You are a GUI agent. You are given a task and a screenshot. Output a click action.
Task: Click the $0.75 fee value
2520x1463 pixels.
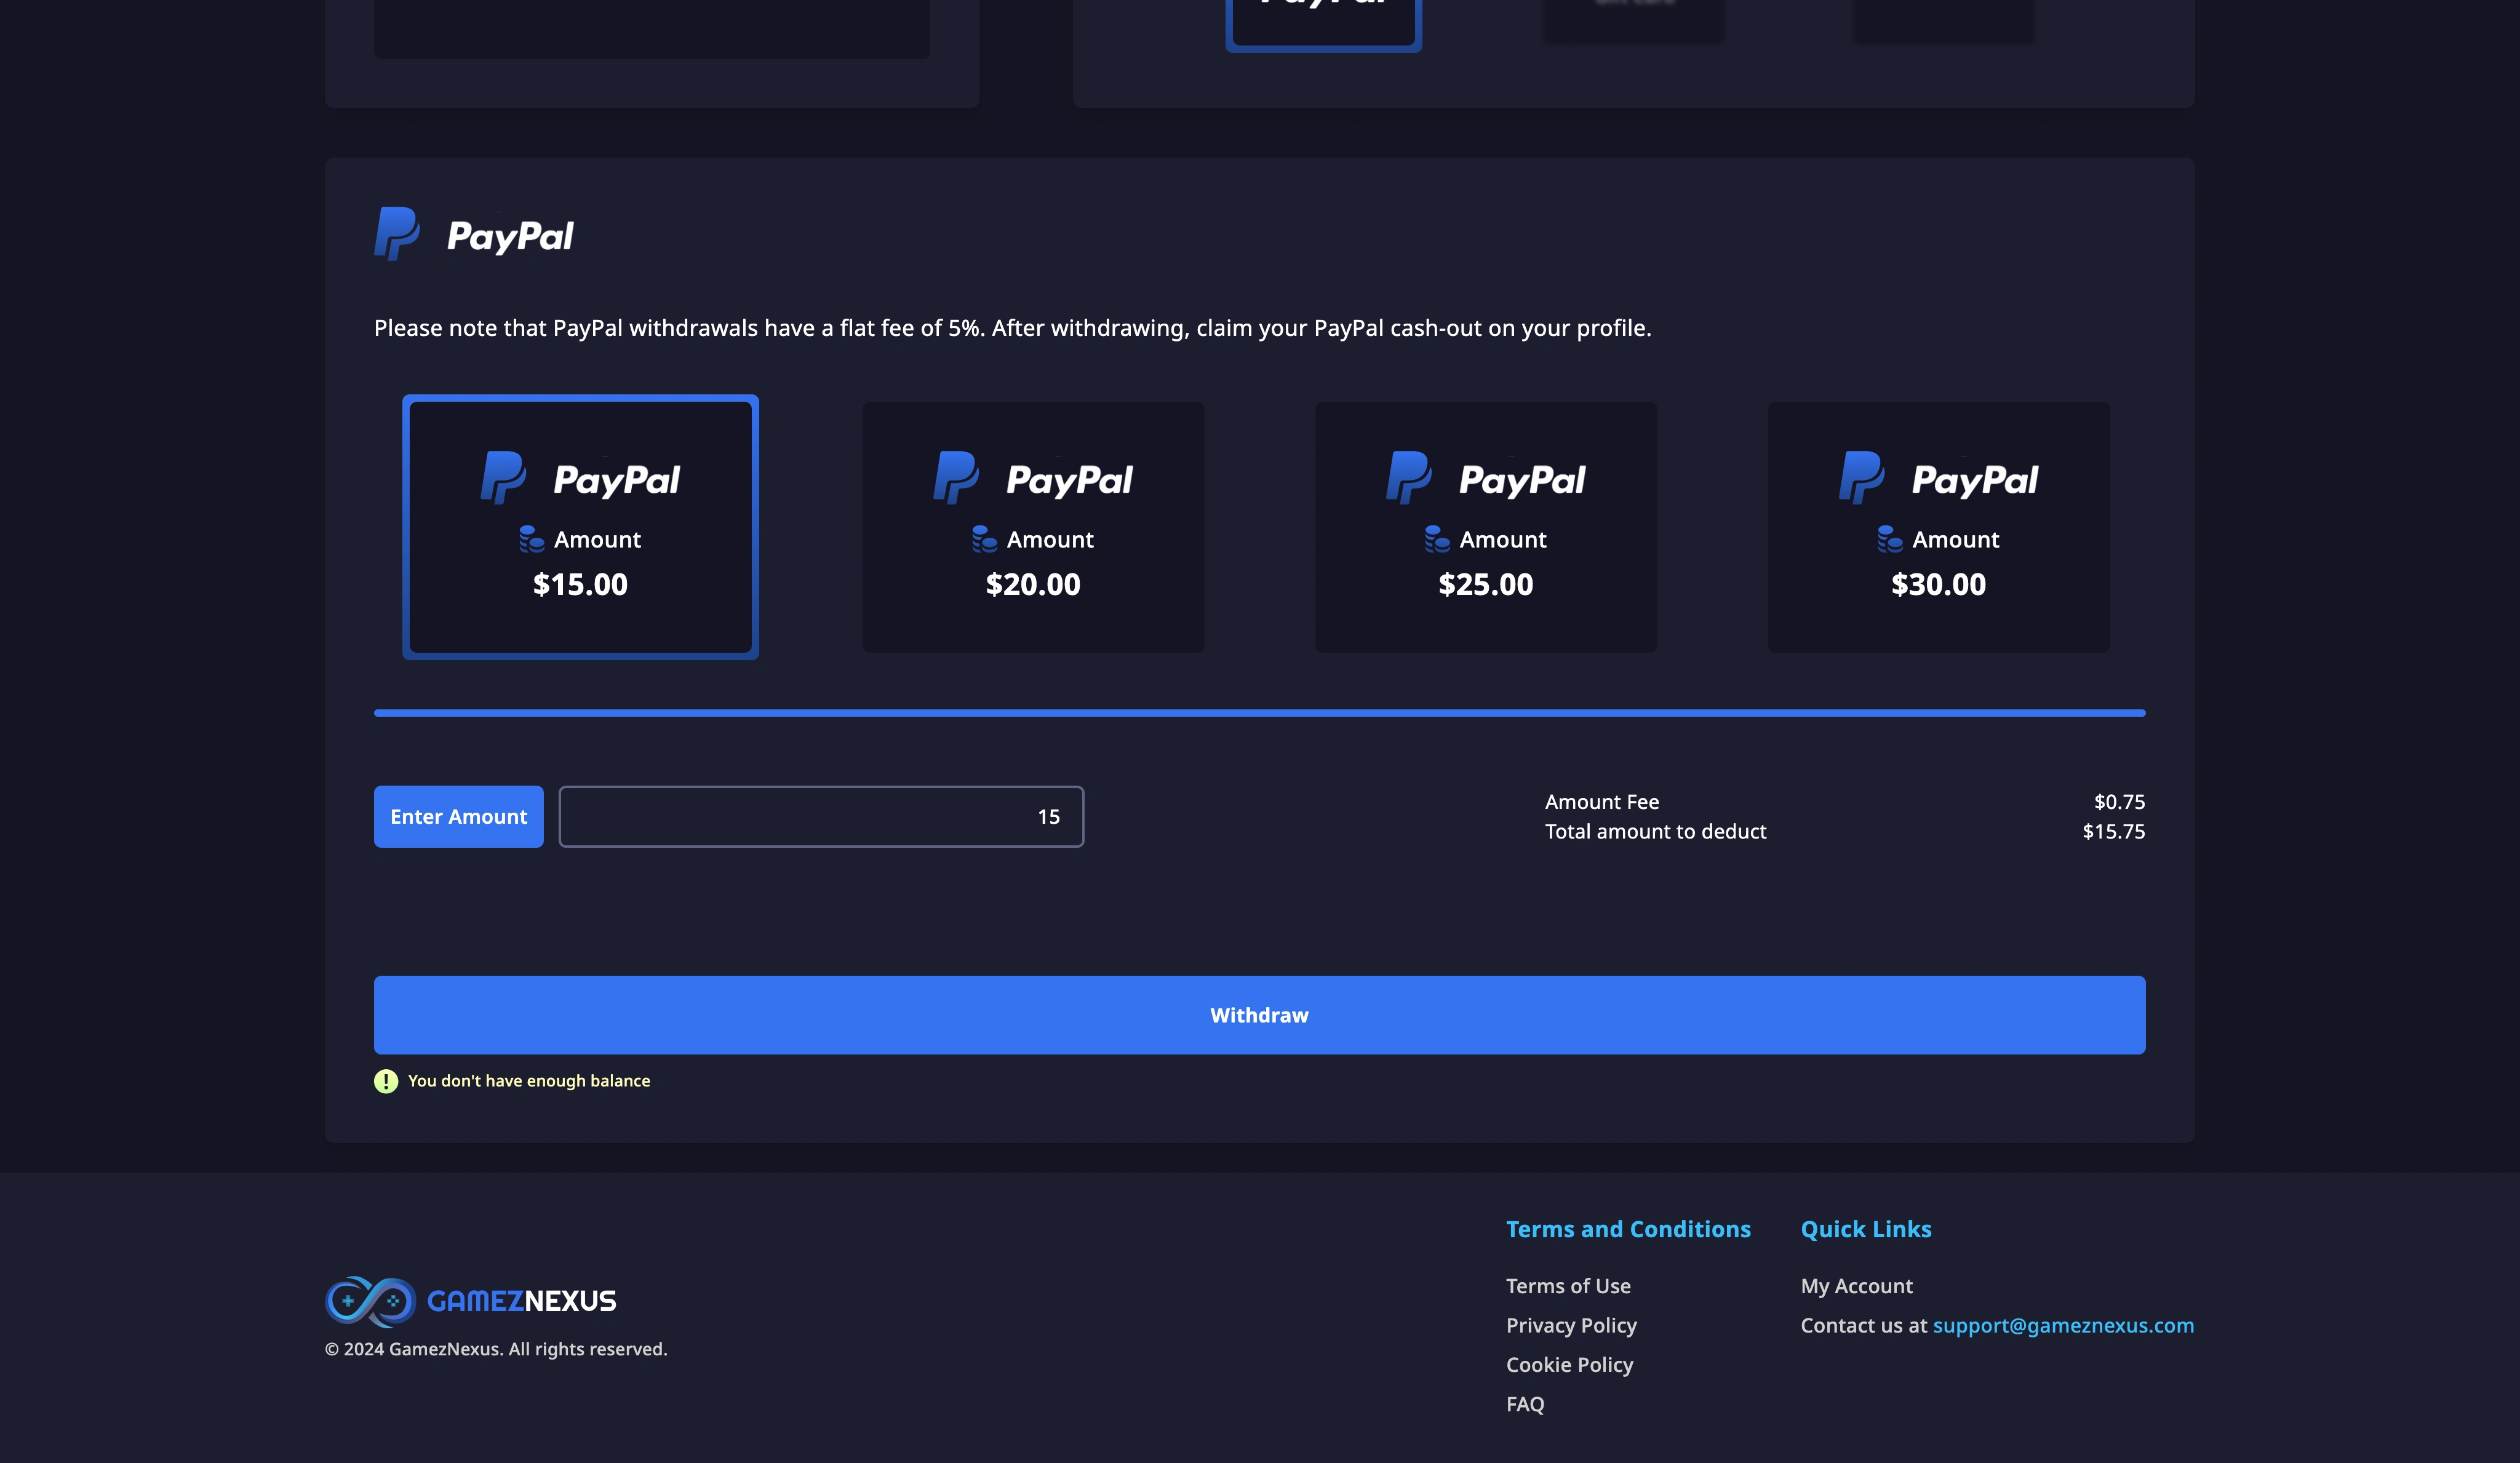pos(2119,802)
